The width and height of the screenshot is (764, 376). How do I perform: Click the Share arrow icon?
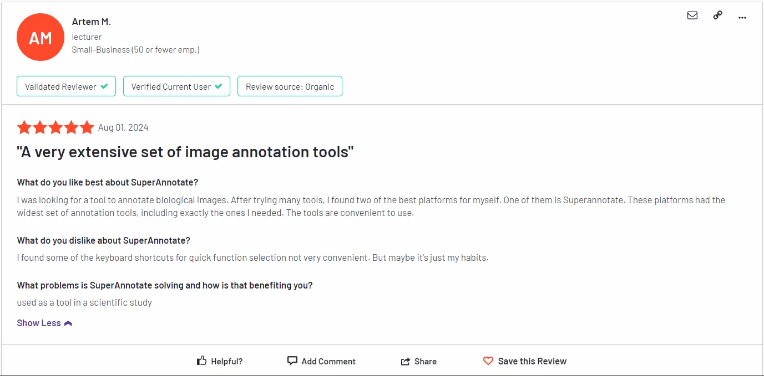click(406, 360)
